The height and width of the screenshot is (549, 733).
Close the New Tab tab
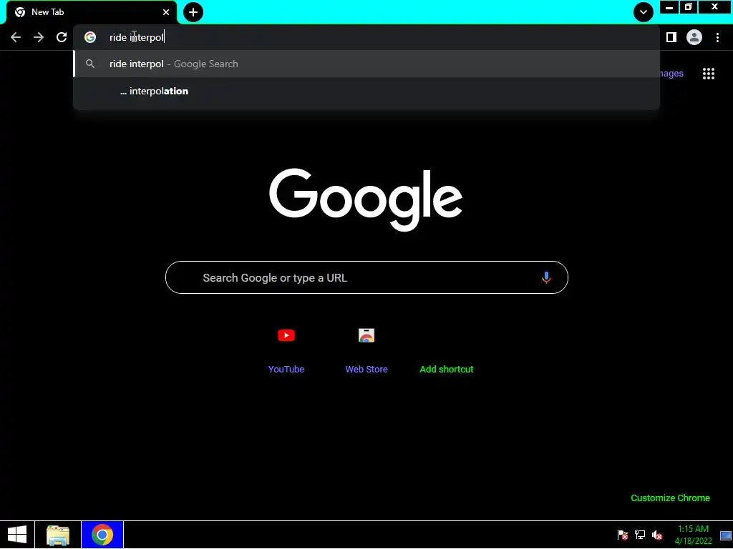coord(166,12)
